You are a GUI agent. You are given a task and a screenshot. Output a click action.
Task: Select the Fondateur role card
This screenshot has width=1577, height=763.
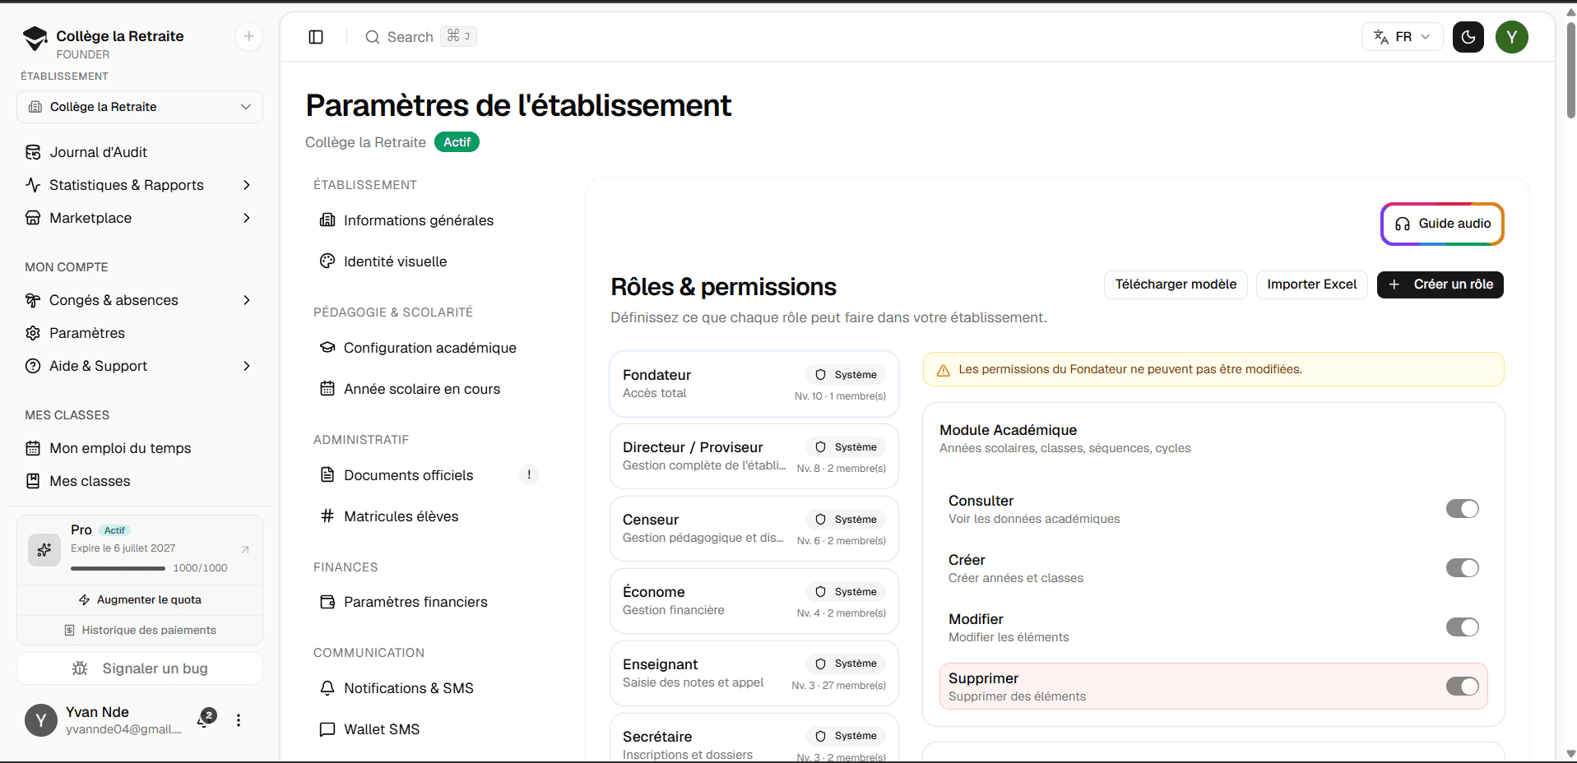coord(754,384)
